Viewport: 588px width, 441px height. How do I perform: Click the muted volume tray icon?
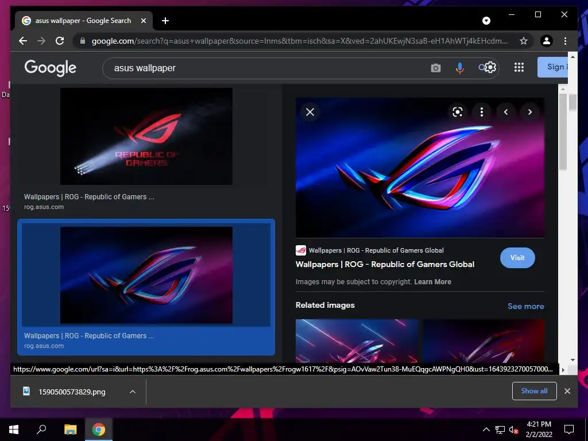tap(513, 430)
